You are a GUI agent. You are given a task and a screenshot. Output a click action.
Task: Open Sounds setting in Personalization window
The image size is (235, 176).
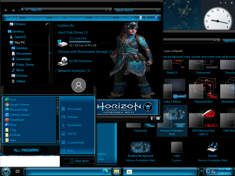click(x=213, y=152)
